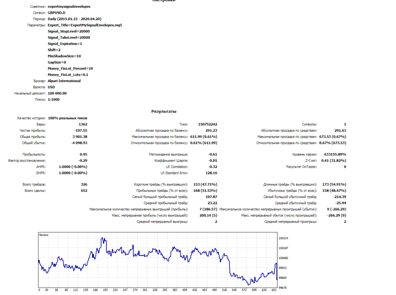Select largest profit trade 107.87

point(211,197)
